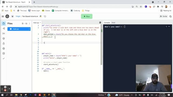Run the program with the Run button
The height and width of the screenshot is (97, 173).
pyautogui.click(x=86, y=16)
